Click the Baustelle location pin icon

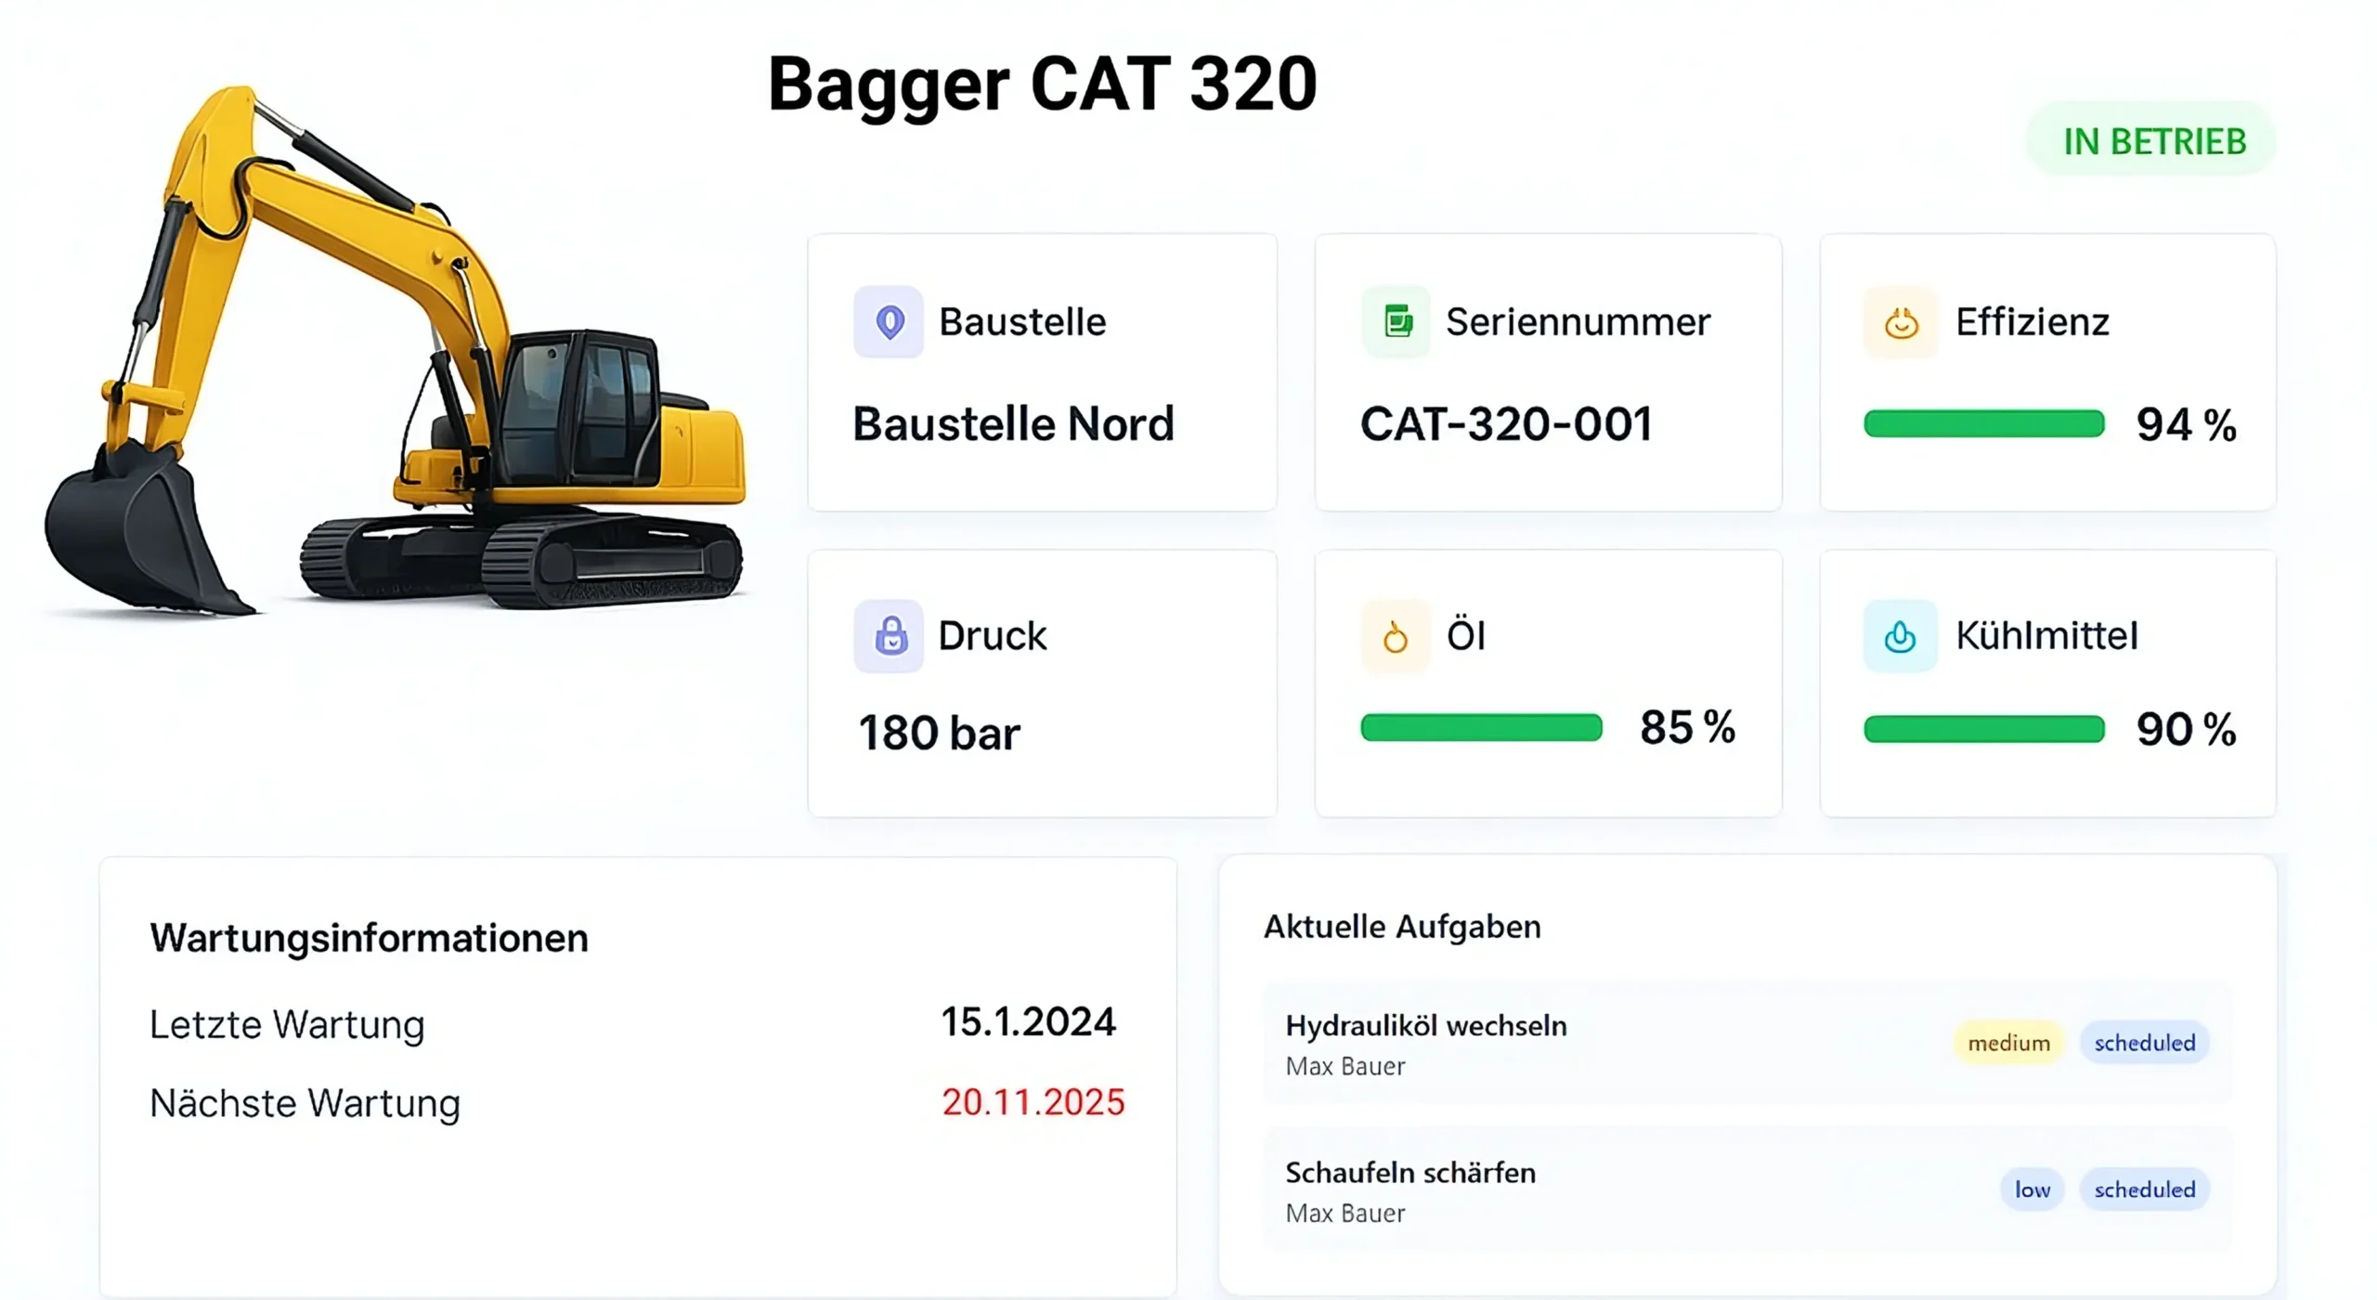[889, 322]
